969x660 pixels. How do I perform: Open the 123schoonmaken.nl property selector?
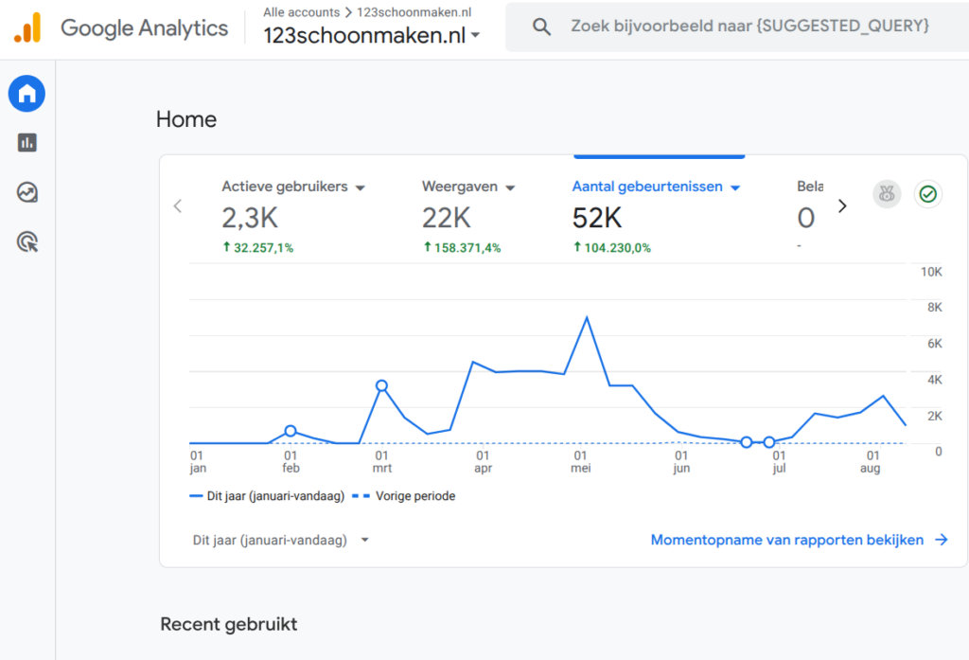tap(371, 35)
